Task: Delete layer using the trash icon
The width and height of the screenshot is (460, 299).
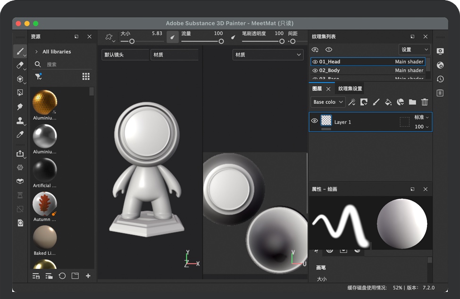Action: pyautogui.click(x=425, y=102)
